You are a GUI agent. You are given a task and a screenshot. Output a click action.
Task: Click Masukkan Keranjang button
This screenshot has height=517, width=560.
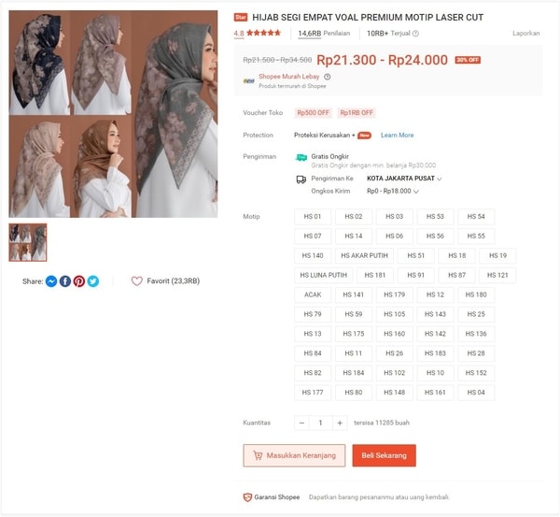(294, 455)
